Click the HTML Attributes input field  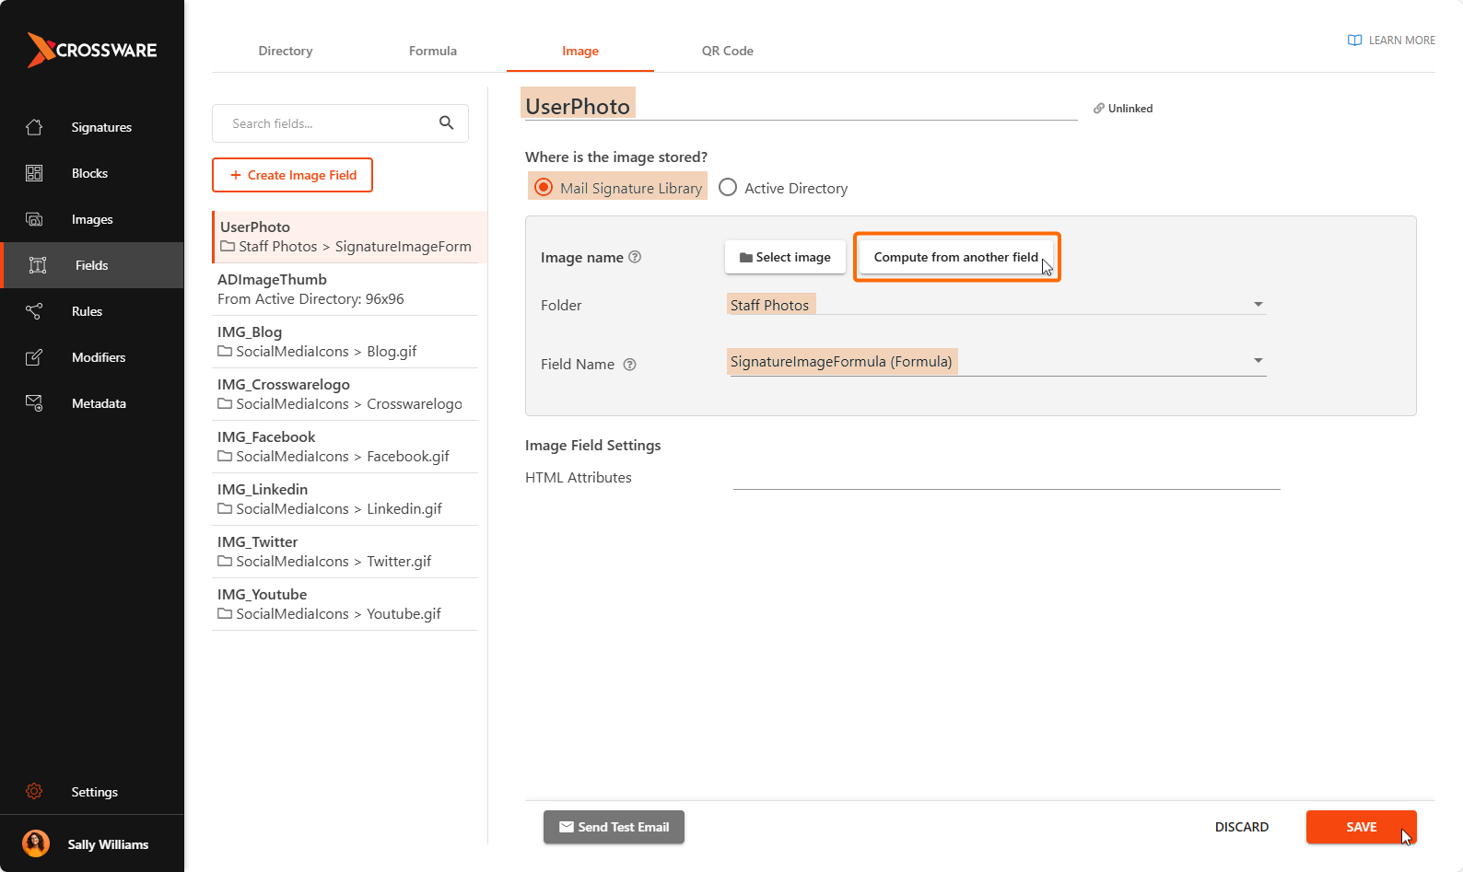click(1006, 477)
